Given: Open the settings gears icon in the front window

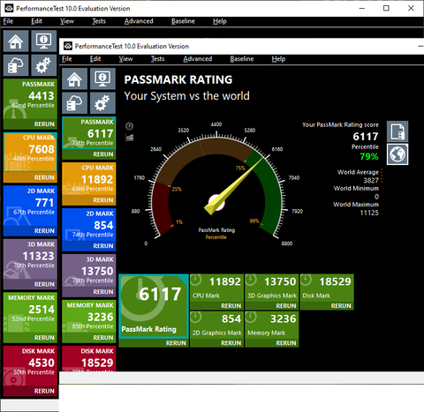Looking at the screenshot, I should 102,103.
